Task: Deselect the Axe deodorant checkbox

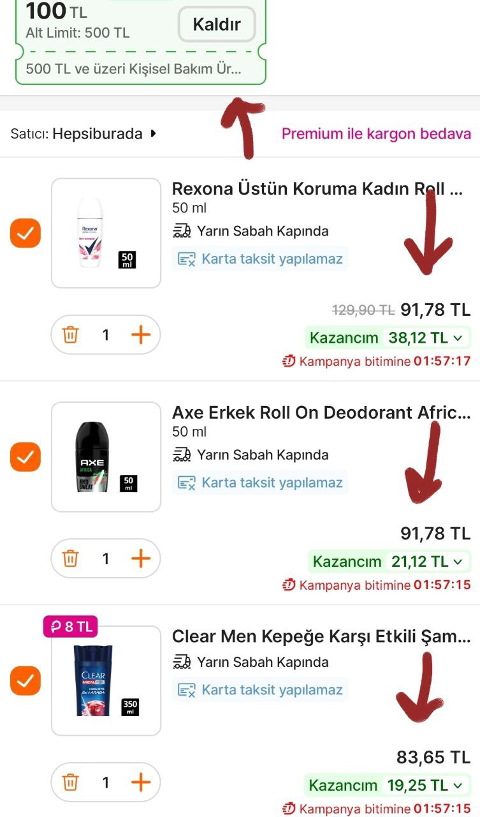Action: 25,457
